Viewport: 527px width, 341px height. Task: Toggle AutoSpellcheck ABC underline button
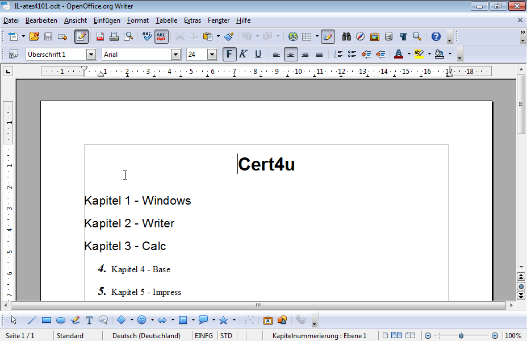point(161,36)
